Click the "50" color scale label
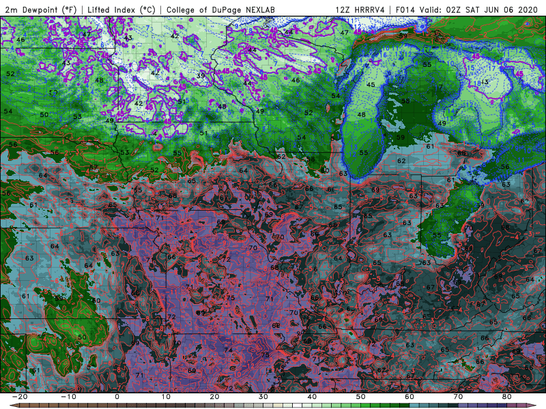The image size is (546, 409). pyautogui.click(x=361, y=397)
